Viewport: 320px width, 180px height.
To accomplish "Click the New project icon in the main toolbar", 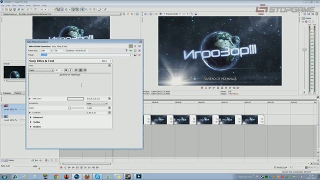I will point(2,9).
